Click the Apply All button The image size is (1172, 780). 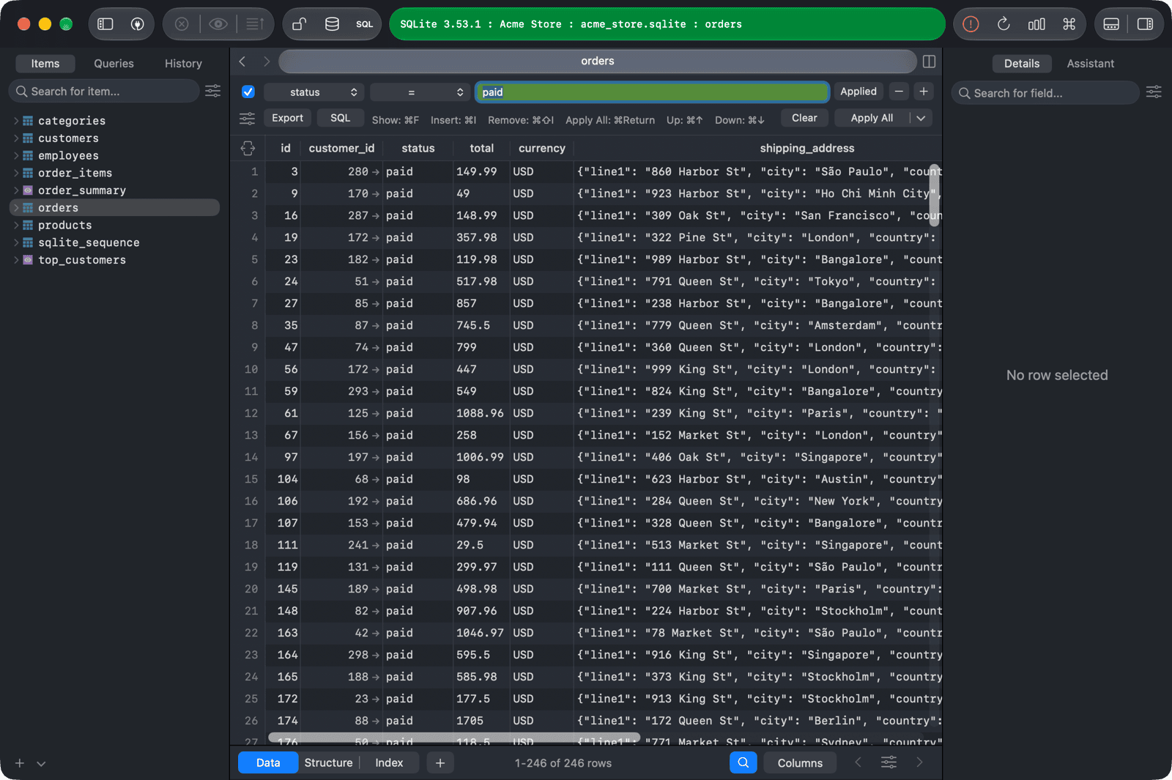click(872, 118)
